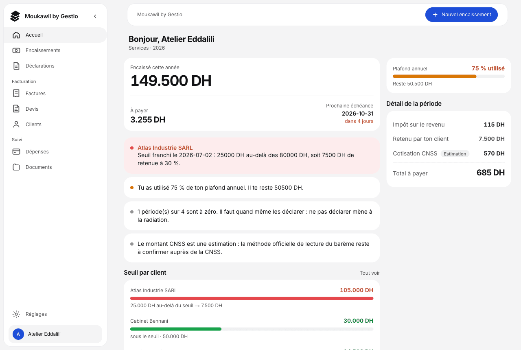Click the 'Tout voir' link
This screenshot has height=350, width=521.
click(370, 273)
